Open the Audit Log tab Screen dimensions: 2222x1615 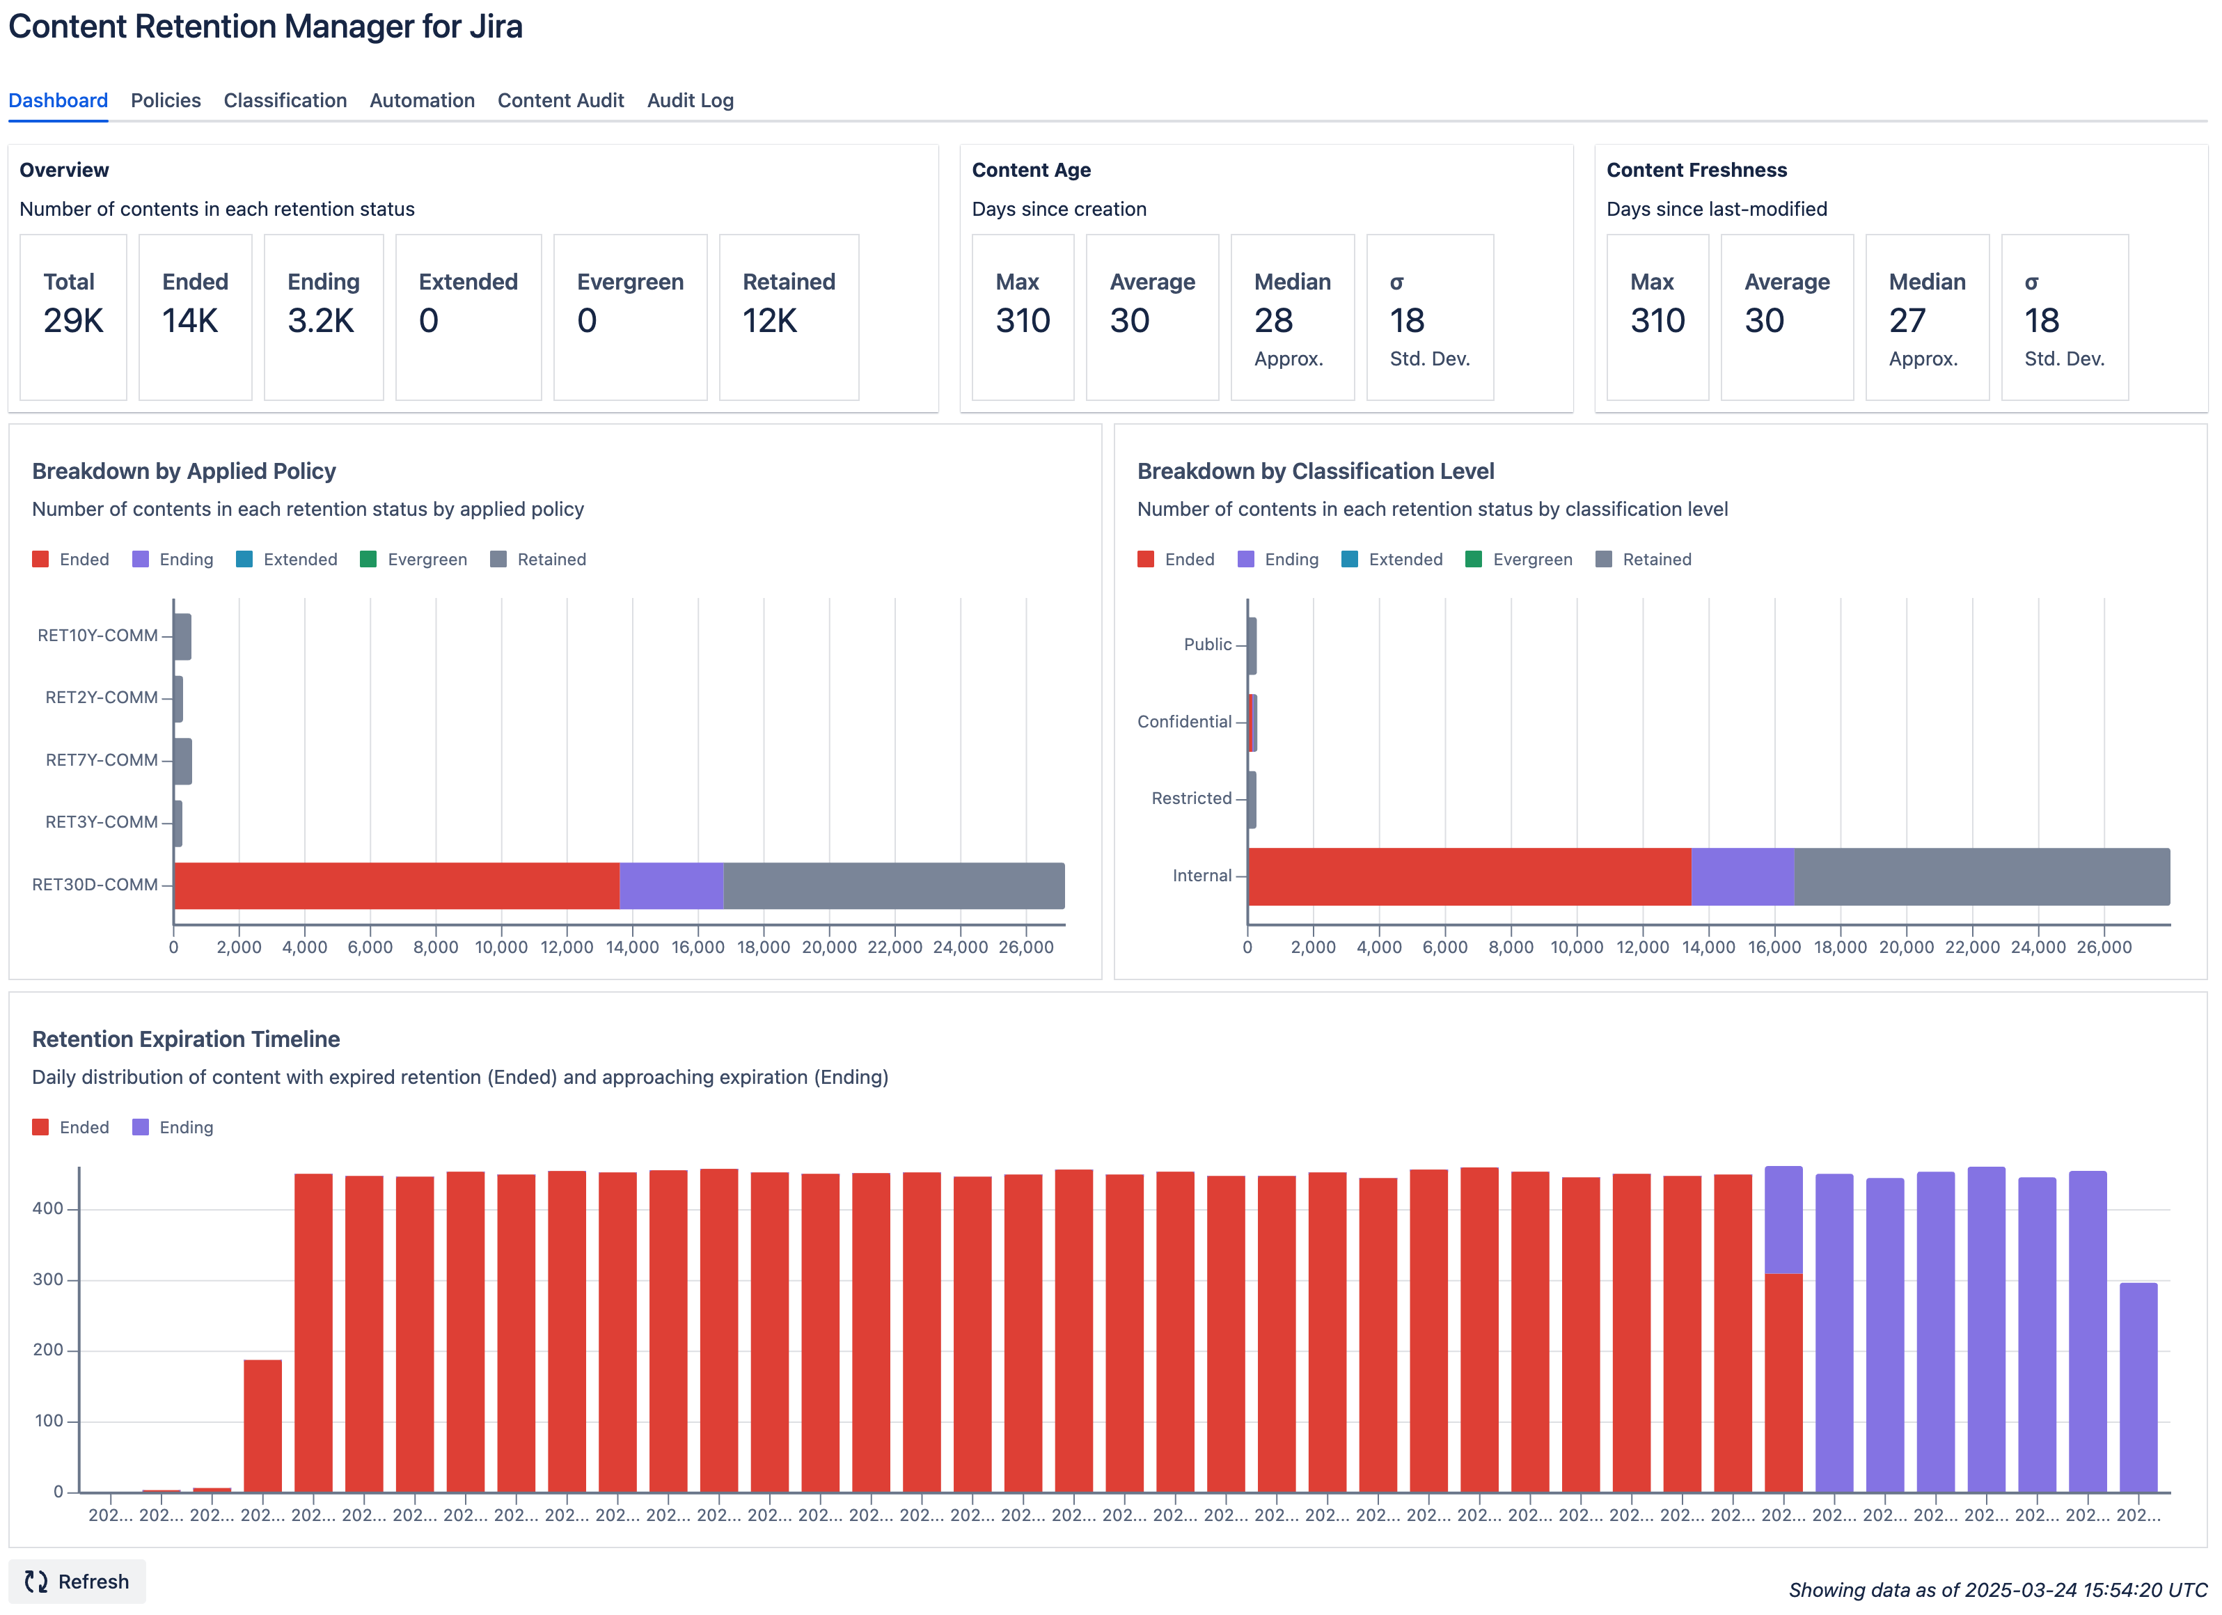pyautogui.click(x=690, y=100)
